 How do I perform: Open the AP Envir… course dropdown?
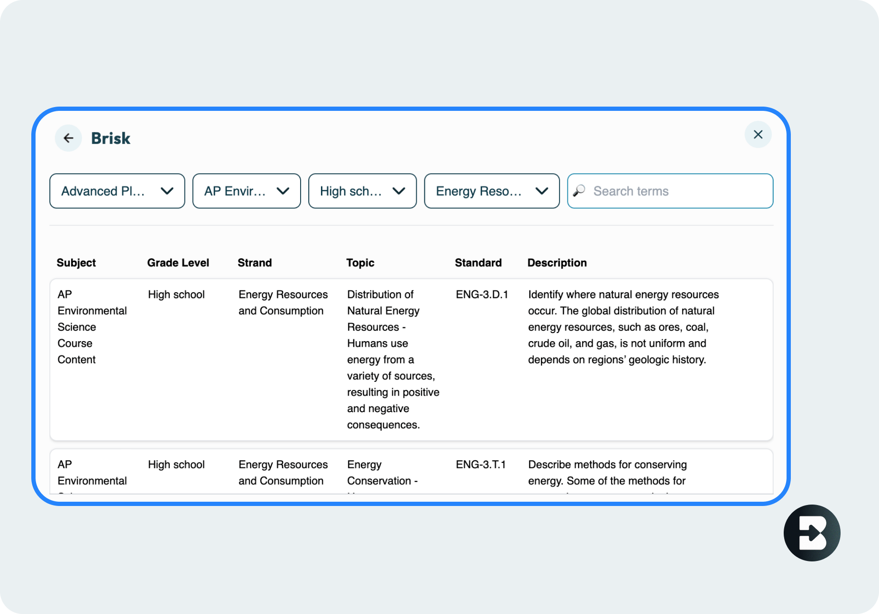247,191
